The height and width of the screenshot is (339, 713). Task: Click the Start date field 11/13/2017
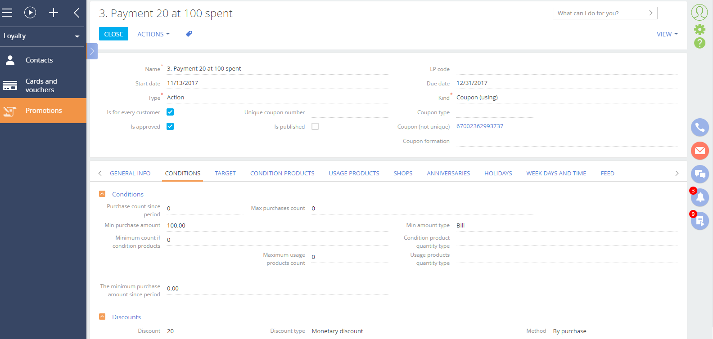tap(277, 83)
